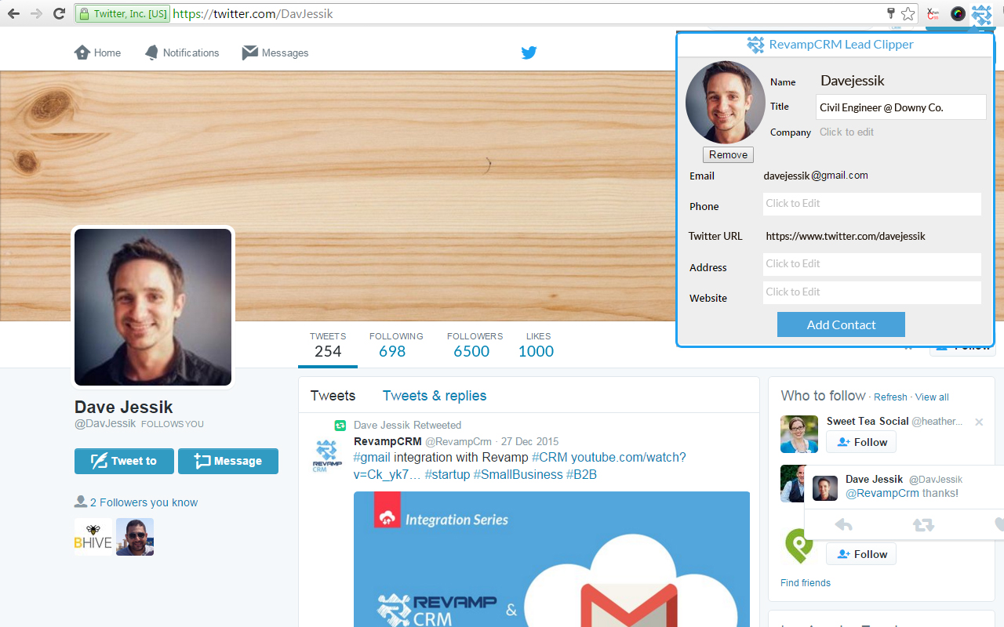Switch to Tweets & replies
Image resolution: width=1004 pixels, height=627 pixels.
tap(435, 396)
